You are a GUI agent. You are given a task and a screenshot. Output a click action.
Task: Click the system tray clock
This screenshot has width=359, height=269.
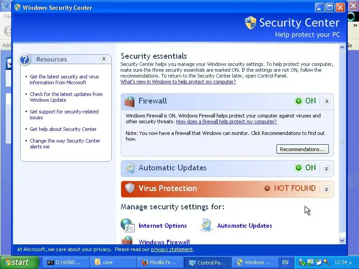[342, 262]
